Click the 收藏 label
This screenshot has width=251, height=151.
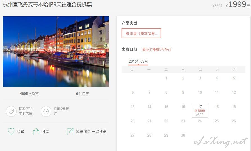[x=20, y=131]
